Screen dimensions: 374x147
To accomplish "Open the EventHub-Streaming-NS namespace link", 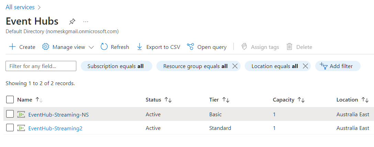I will click(x=58, y=115).
